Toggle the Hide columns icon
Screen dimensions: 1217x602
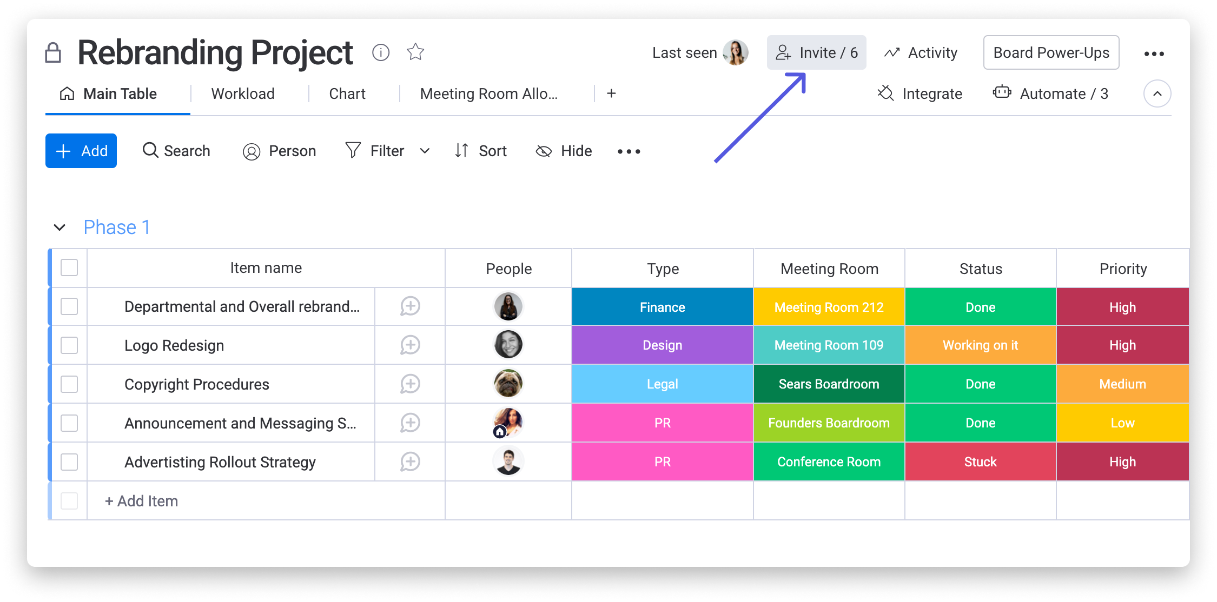click(x=564, y=151)
